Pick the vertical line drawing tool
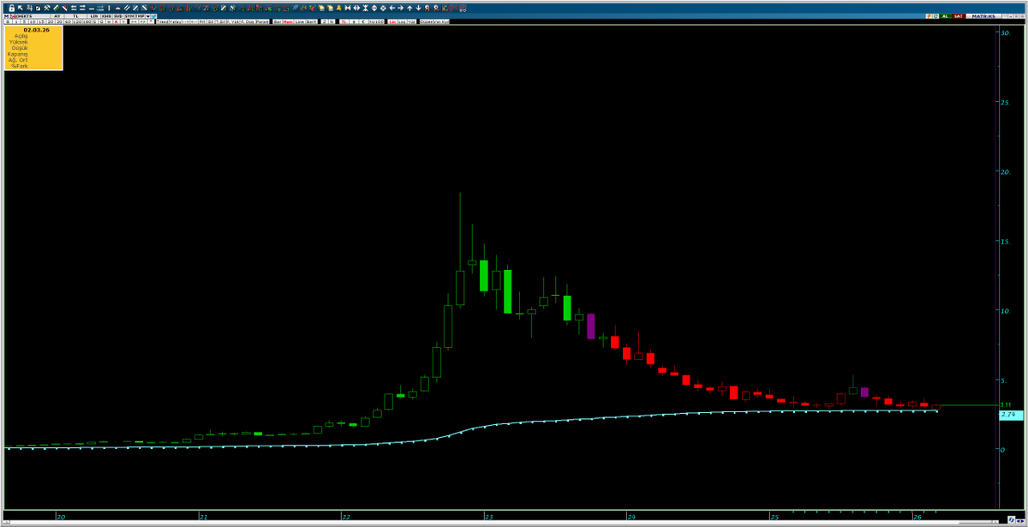Image resolution: width=1028 pixels, height=527 pixels. [109, 9]
